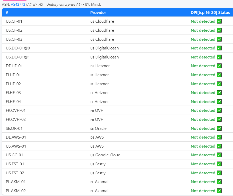Click the green check icon for FR.OVH-02
This screenshot has width=233, height=196.
coord(219,120)
